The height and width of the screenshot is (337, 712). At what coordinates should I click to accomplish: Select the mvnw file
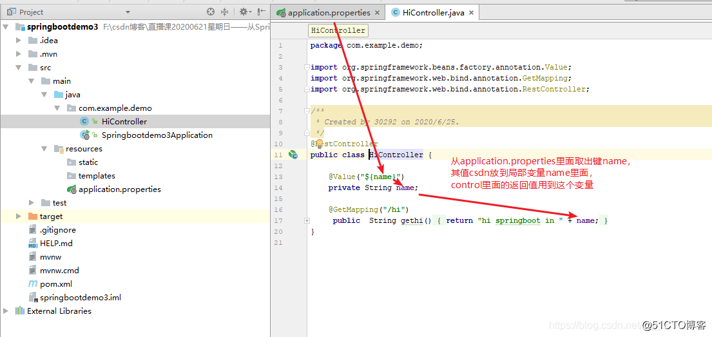click(51, 257)
